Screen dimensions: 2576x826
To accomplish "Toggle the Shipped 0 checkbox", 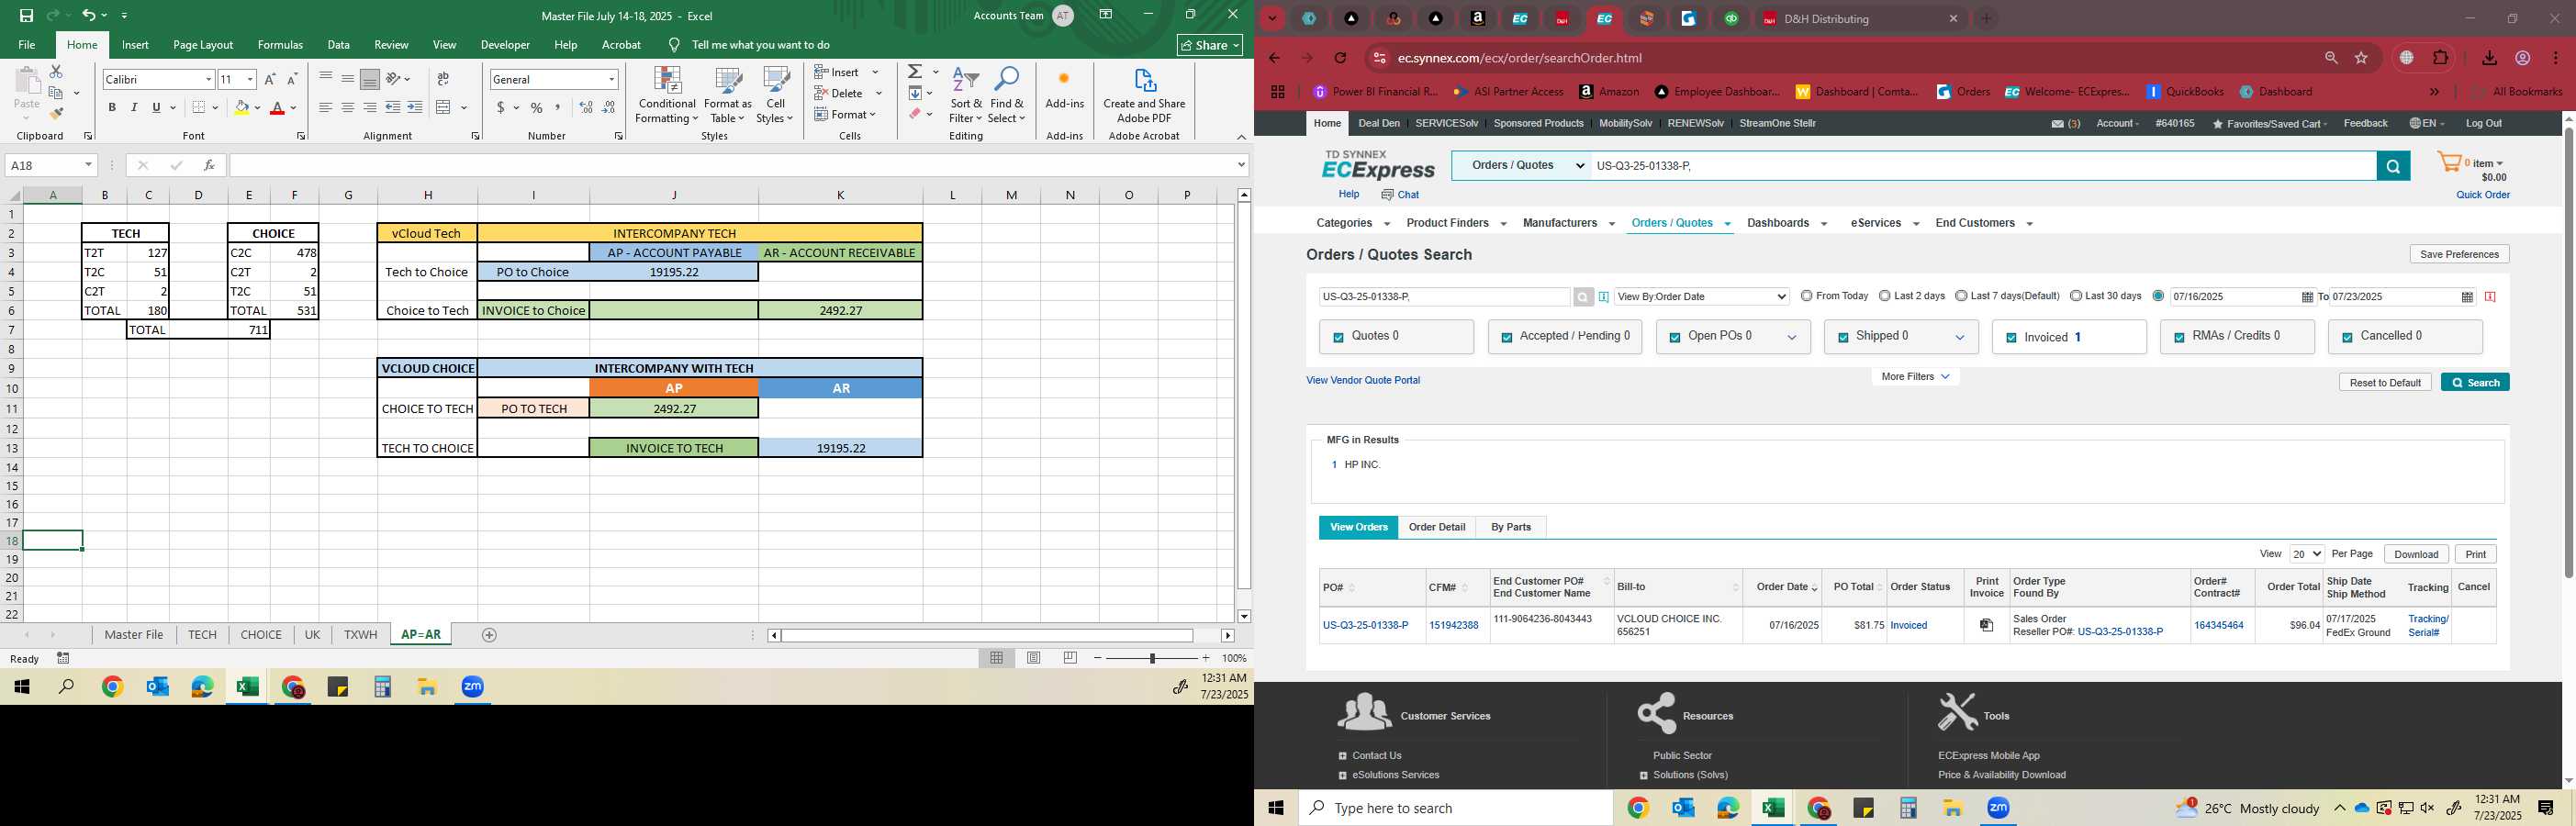I will pyautogui.click(x=1843, y=338).
